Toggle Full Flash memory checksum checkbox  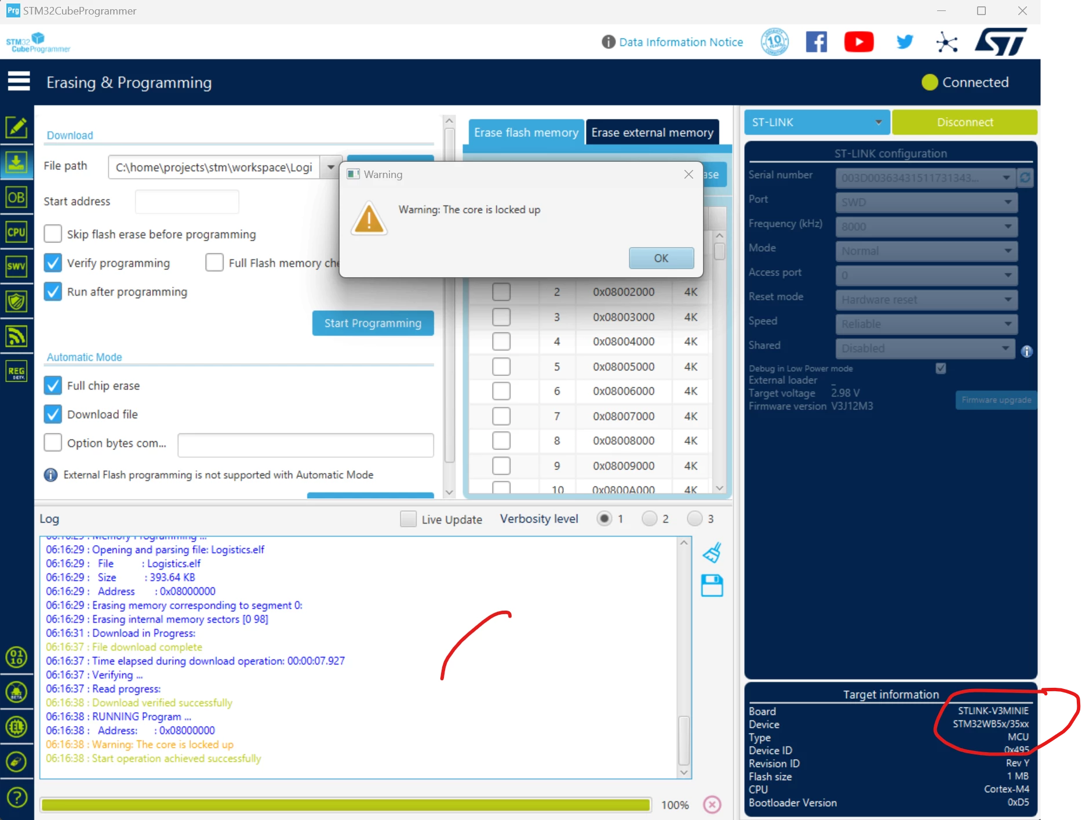point(214,263)
